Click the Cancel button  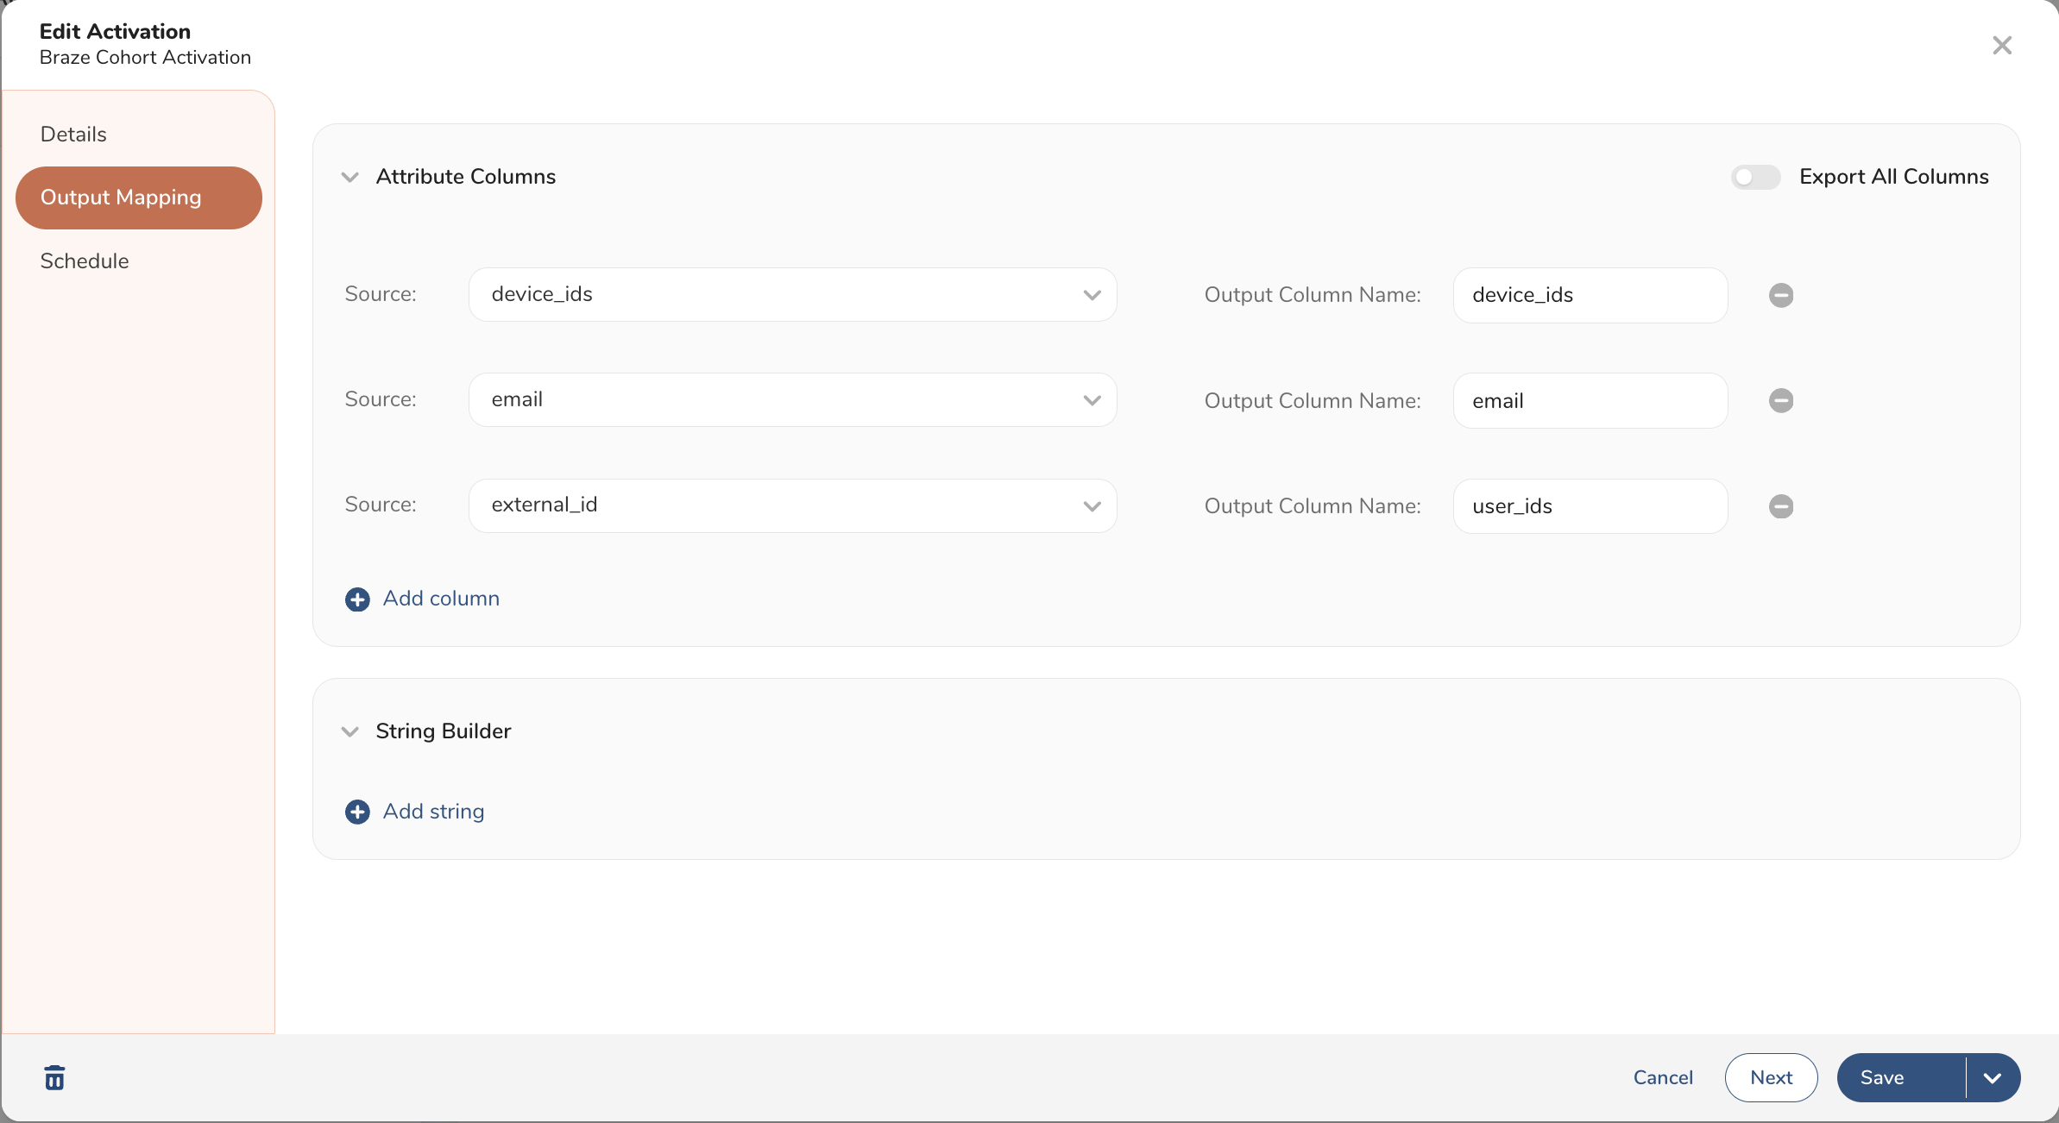pyautogui.click(x=1663, y=1077)
